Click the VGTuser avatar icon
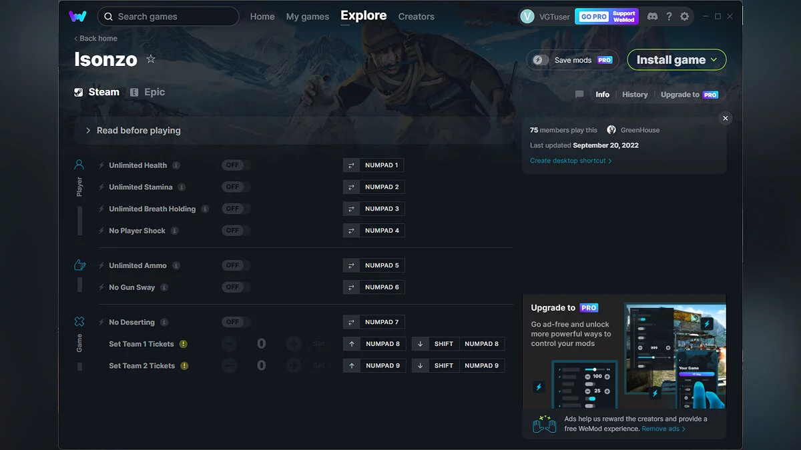 click(x=527, y=17)
